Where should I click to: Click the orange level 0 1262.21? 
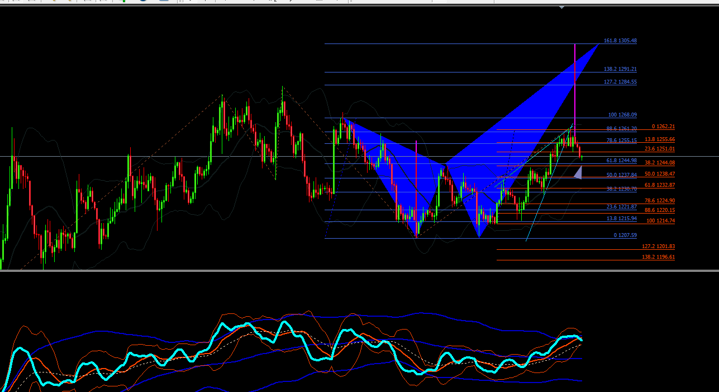pos(663,127)
